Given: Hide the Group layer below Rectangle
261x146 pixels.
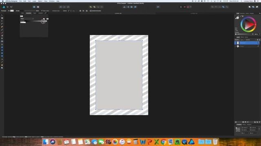Looking at the screenshot, I should point(258,46).
